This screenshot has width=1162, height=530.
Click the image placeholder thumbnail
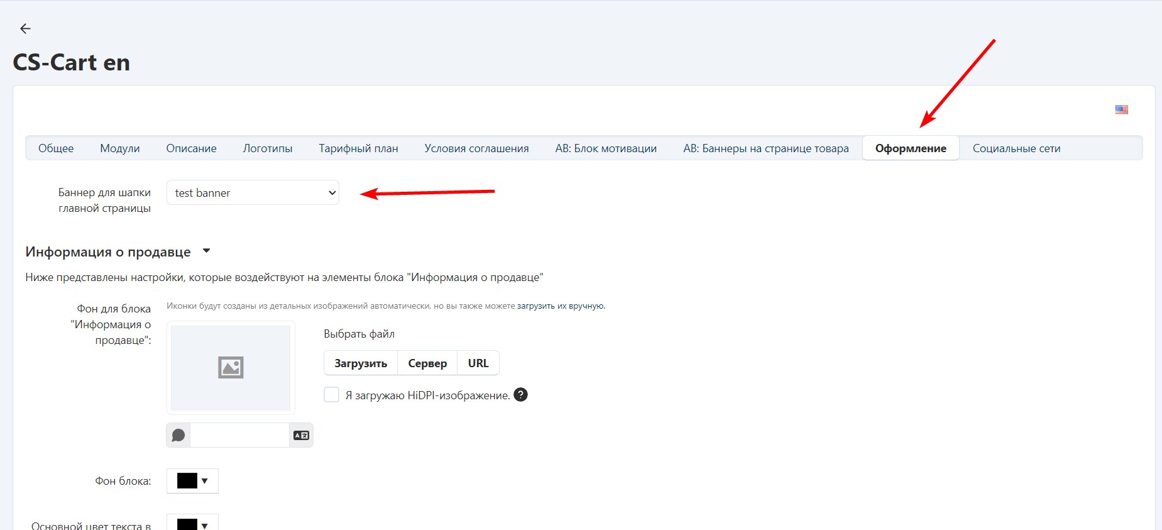231,368
